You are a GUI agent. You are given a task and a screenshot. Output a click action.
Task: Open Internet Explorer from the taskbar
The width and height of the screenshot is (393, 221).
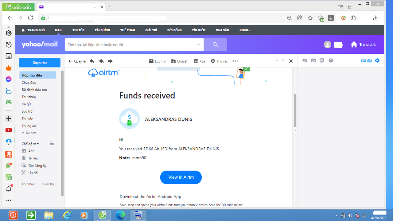coord(67,215)
